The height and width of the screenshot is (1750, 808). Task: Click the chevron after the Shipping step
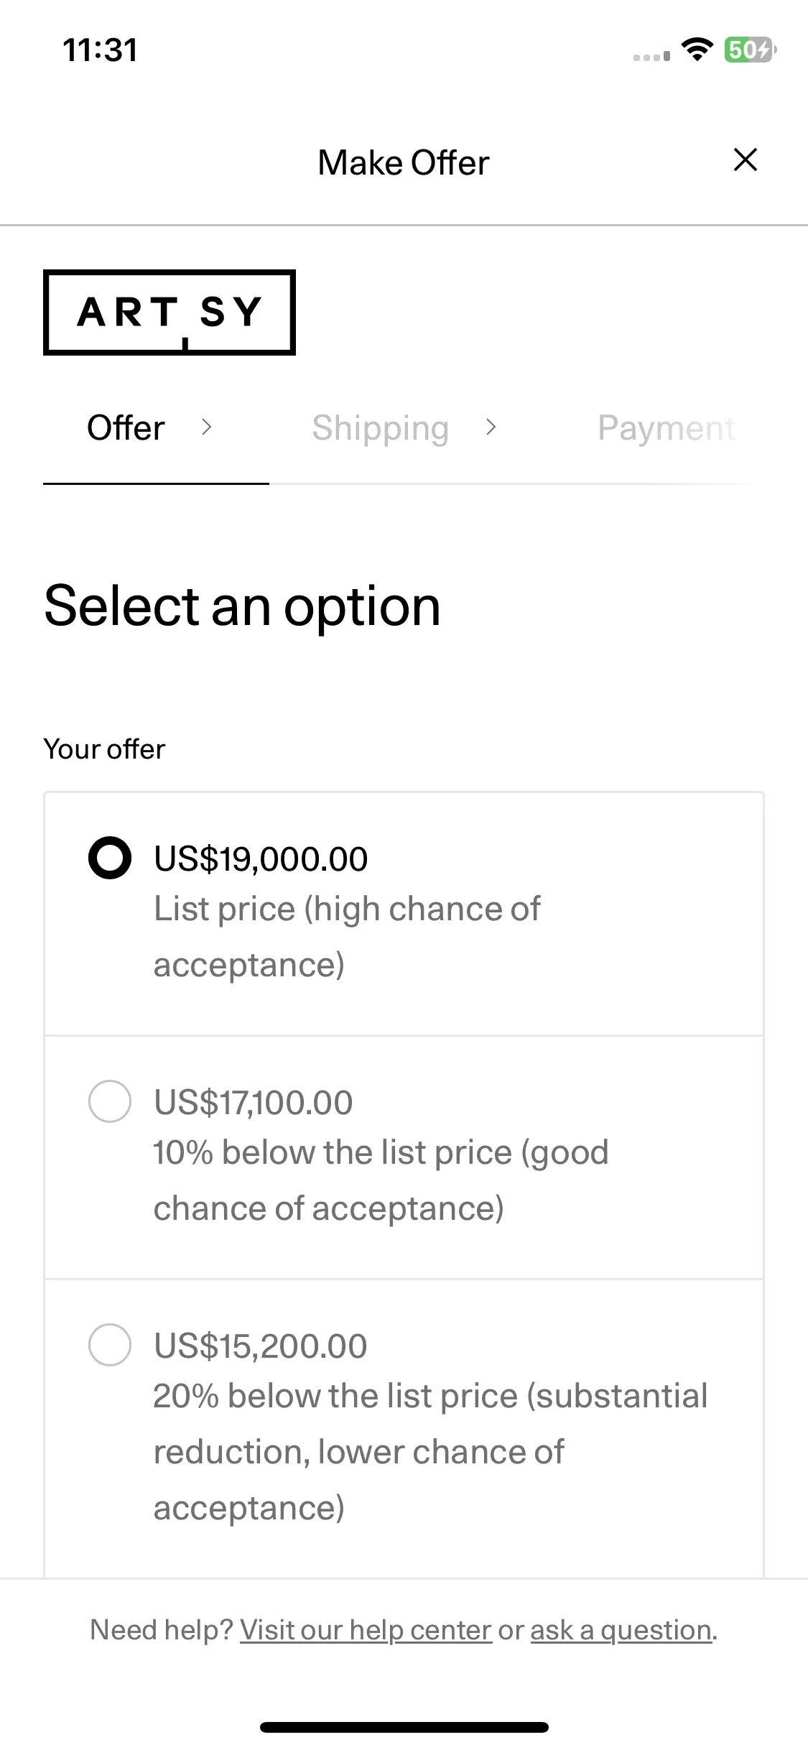pos(491,427)
